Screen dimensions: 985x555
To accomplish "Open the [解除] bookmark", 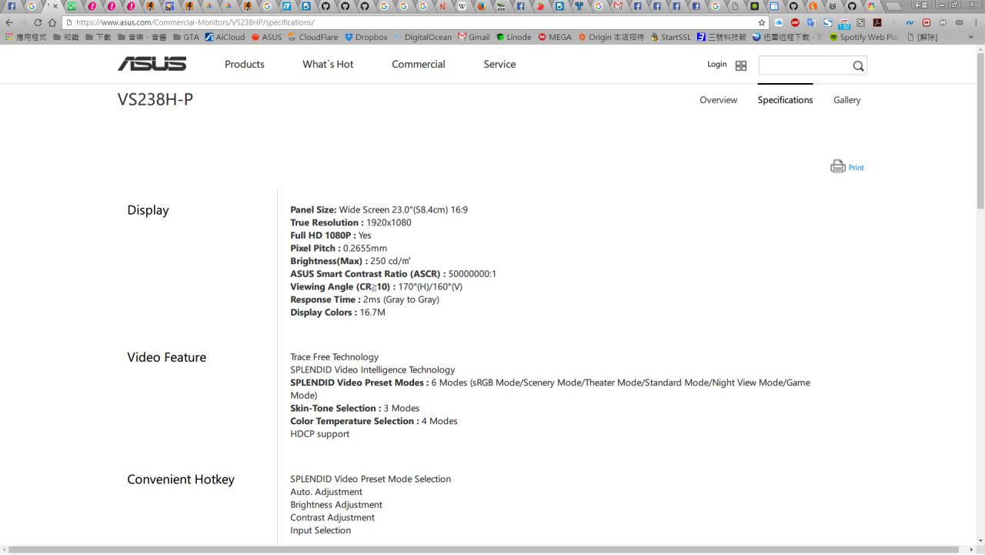I will click(923, 37).
